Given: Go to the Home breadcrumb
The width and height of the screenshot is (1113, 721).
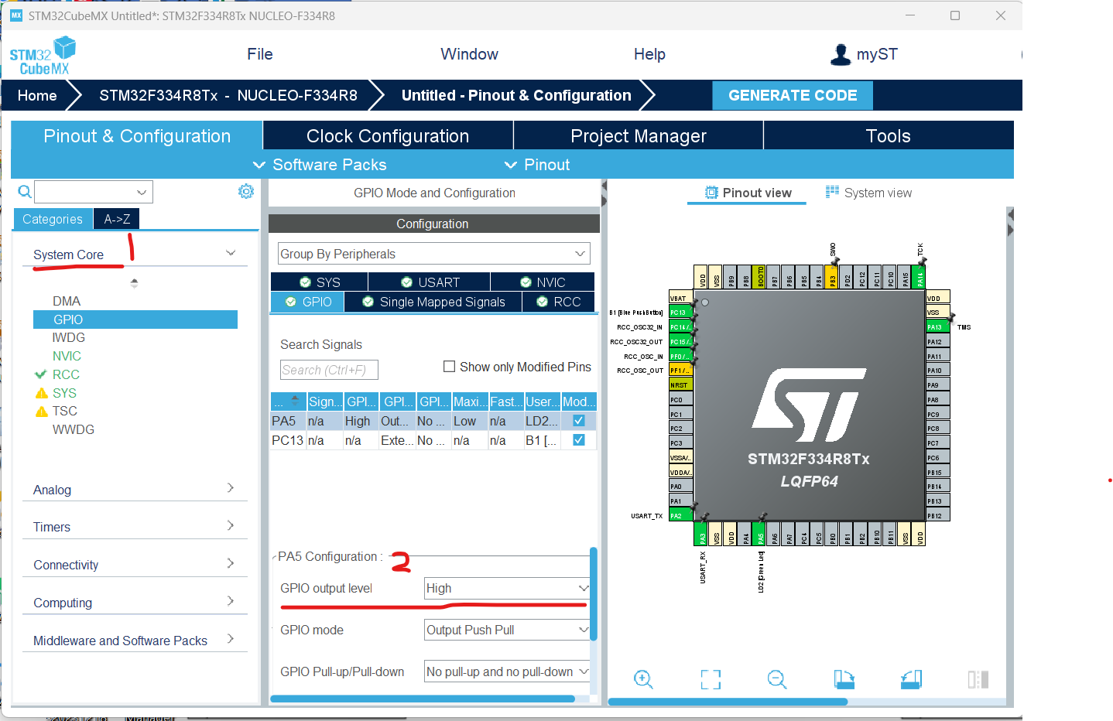Looking at the screenshot, I should pyautogui.click(x=37, y=95).
